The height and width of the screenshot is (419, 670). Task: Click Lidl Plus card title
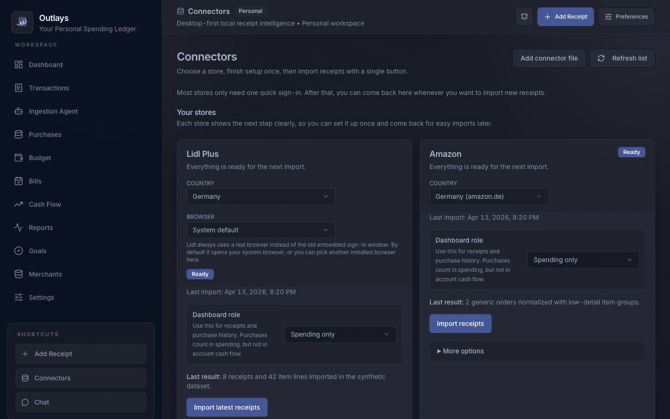pos(202,154)
